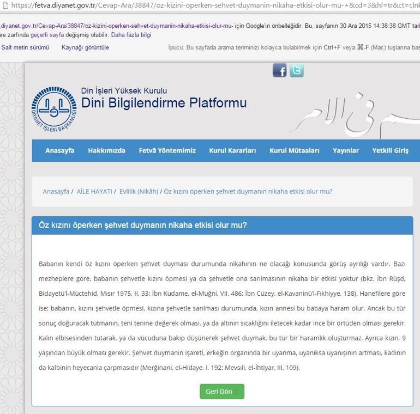Screen dimensions: 420x414
Task: Open Kurul Kararları navigation item
Action: pos(232,150)
